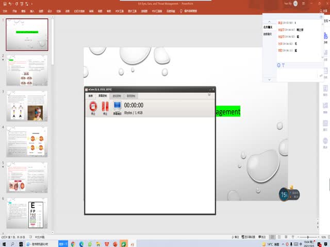
Task: Pause the recording with the red bars icon
Action: coord(105,107)
